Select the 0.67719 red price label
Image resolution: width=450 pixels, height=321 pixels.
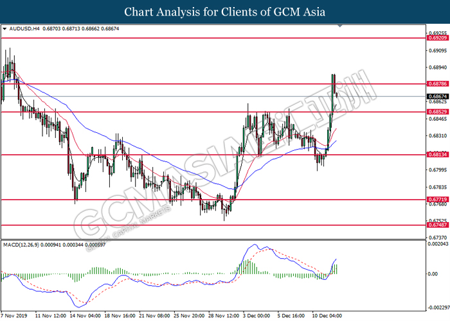point(436,200)
